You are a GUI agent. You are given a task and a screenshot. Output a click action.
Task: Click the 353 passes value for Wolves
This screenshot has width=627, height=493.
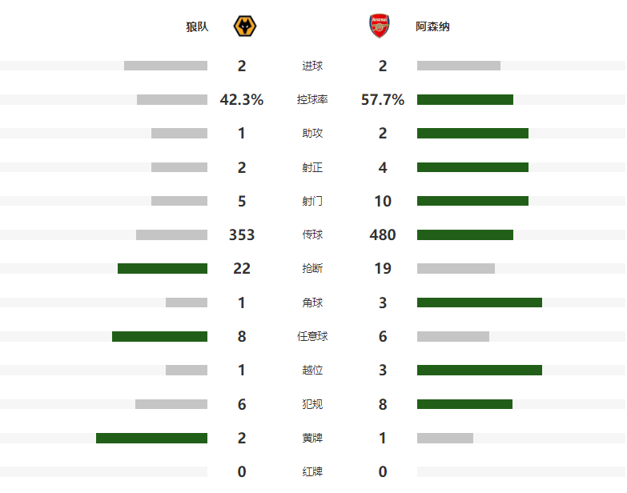pyautogui.click(x=241, y=235)
